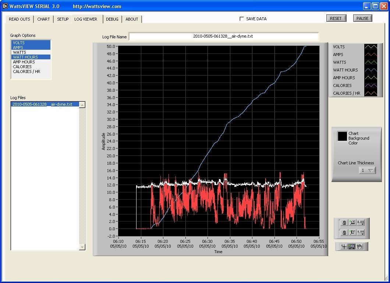
Task: Open the Y.YY axis format dropdown
Action: (361, 233)
